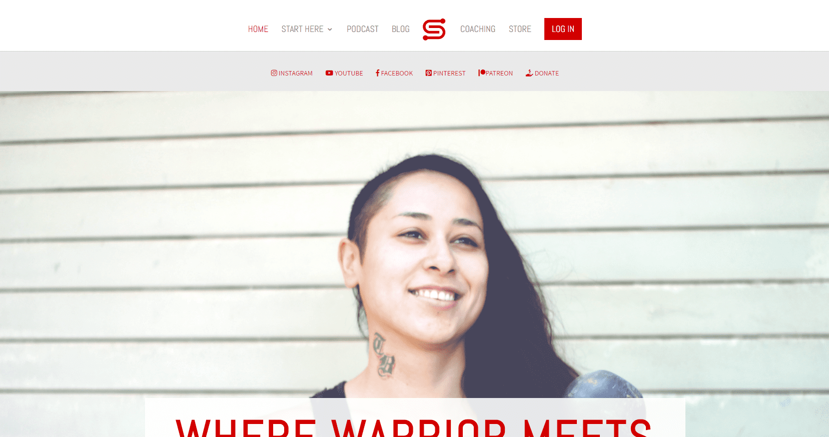Click the YouTube play icon
Image resolution: width=829 pixels, height=437 pixels.
coord(329,73)
